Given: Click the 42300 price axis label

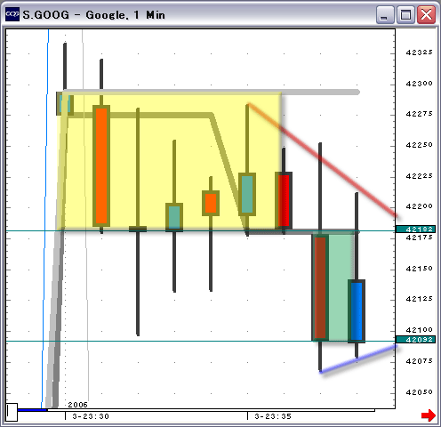Looking at the screenshot, I should click(x=419, y=84).
